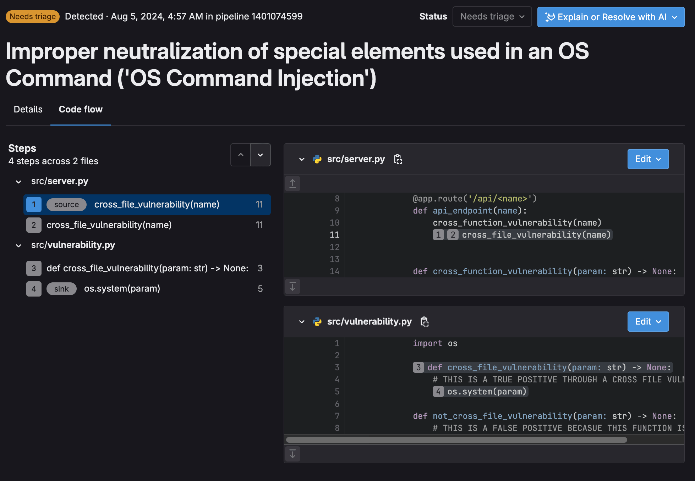Go to previous step with up arrow
This screenshot has width=695, height=481.
tap(241, 155)
